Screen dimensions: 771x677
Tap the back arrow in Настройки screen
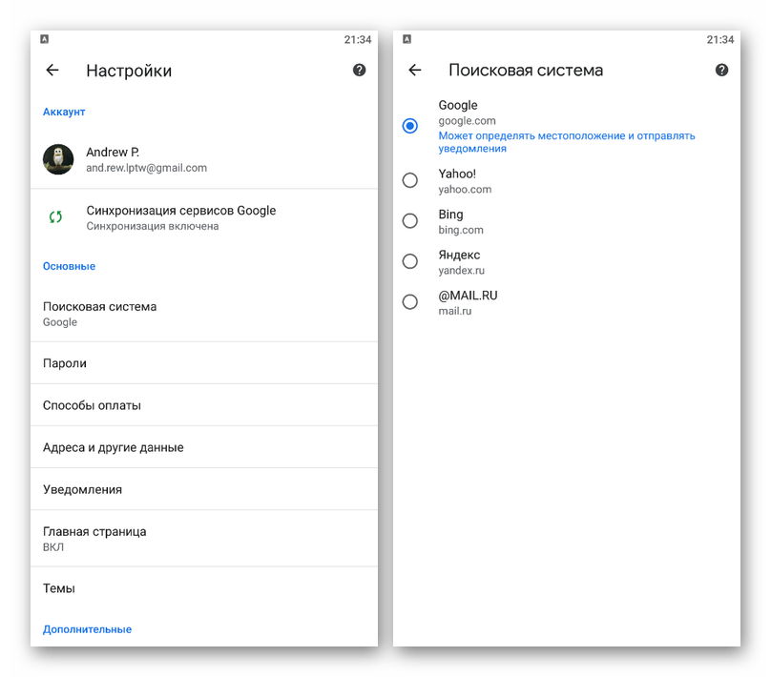point(52,71)
